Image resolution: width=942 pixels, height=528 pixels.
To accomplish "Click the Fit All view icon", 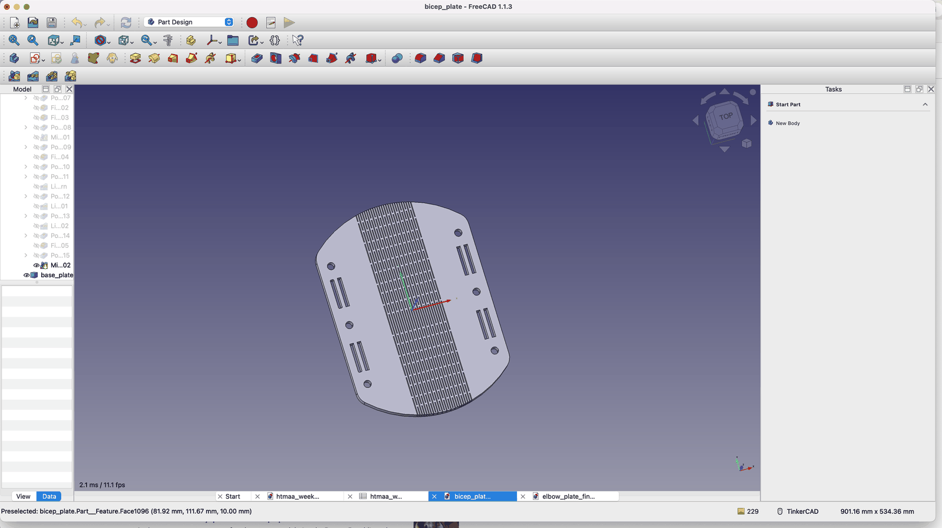I will [x=14, y=40].
